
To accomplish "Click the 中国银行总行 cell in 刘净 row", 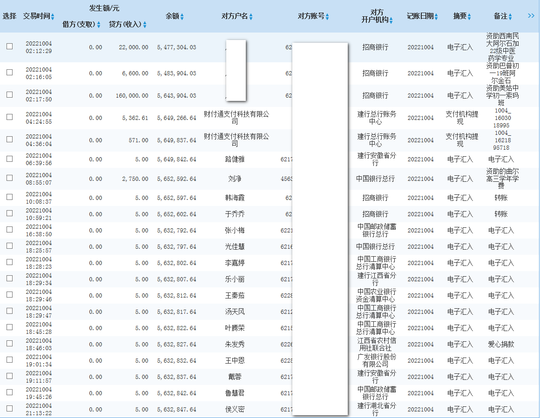I will click(x=375, y=179).
